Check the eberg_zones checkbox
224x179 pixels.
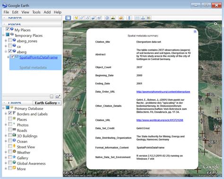point(10,40)
